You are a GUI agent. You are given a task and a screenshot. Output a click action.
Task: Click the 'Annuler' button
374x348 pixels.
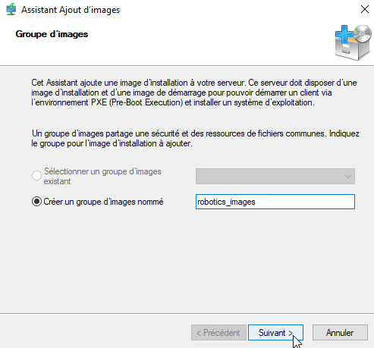340,332
